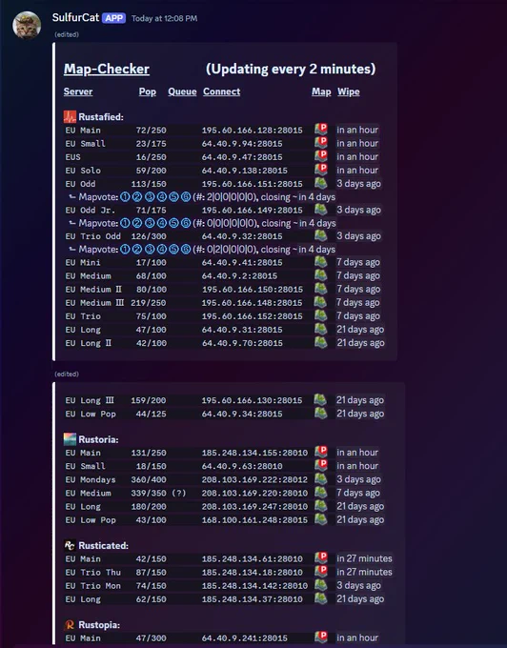507x648 pixels.
Task: Click the Rustafied red logo icon
Action: [70, 116]
